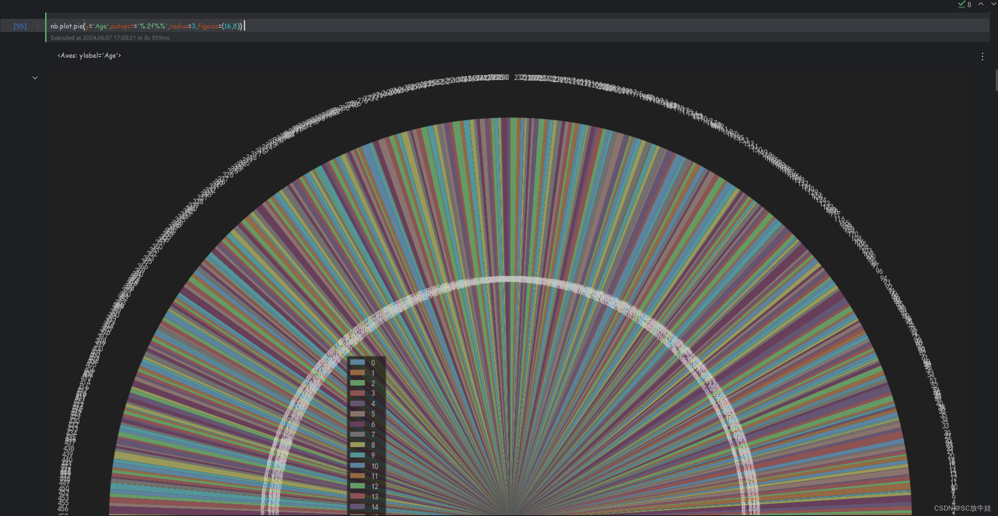Collapse the cell output with the chevron
The height and width of the screenshot is (516, 998).
pyautogui.click(x=35, y=78)
